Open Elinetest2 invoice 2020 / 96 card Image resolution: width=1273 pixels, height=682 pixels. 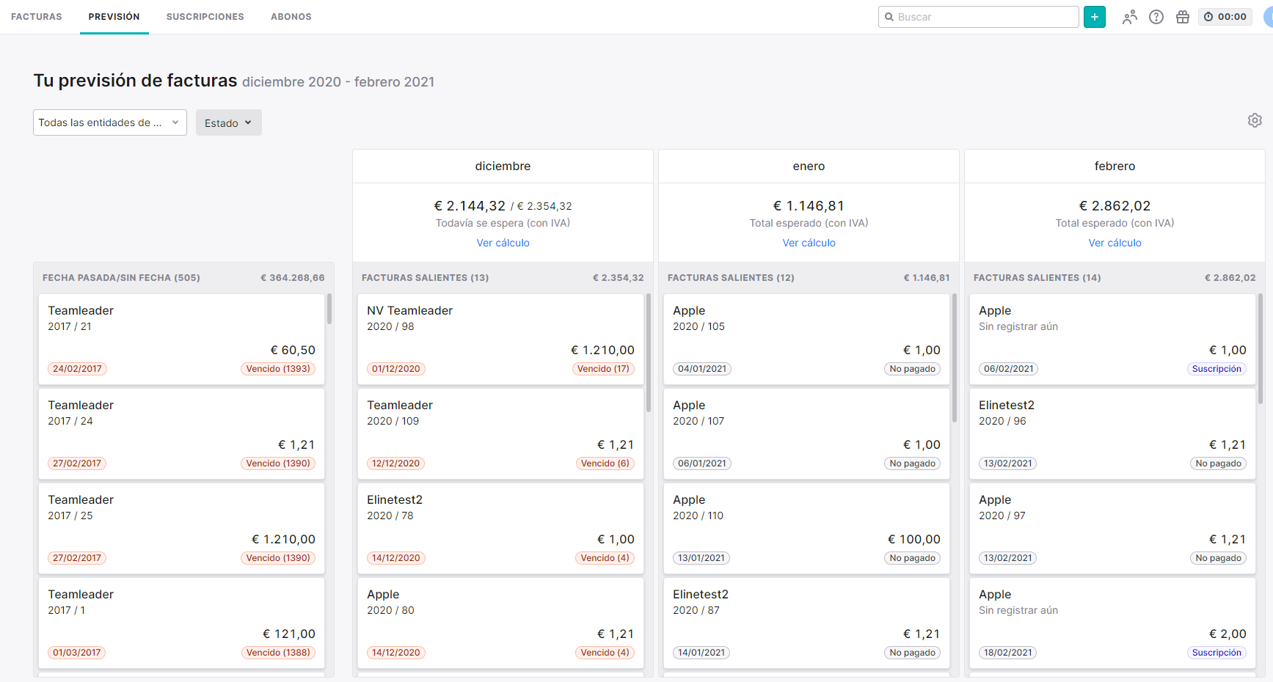(x=1112, y=433)
